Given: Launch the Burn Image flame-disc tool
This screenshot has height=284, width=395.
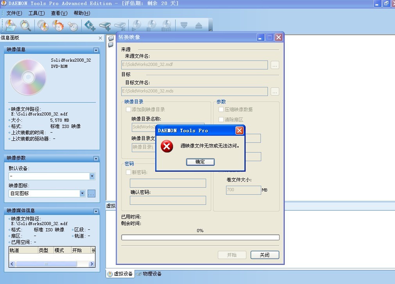Looking at the screenshot, I should click(58, 25).
